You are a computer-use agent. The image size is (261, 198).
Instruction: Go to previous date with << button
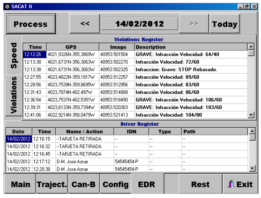tap(85, 24)
